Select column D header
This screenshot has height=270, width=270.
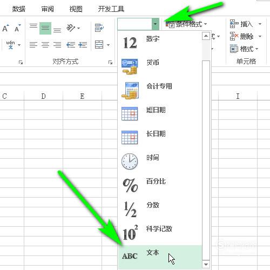[x=43, y=96]
